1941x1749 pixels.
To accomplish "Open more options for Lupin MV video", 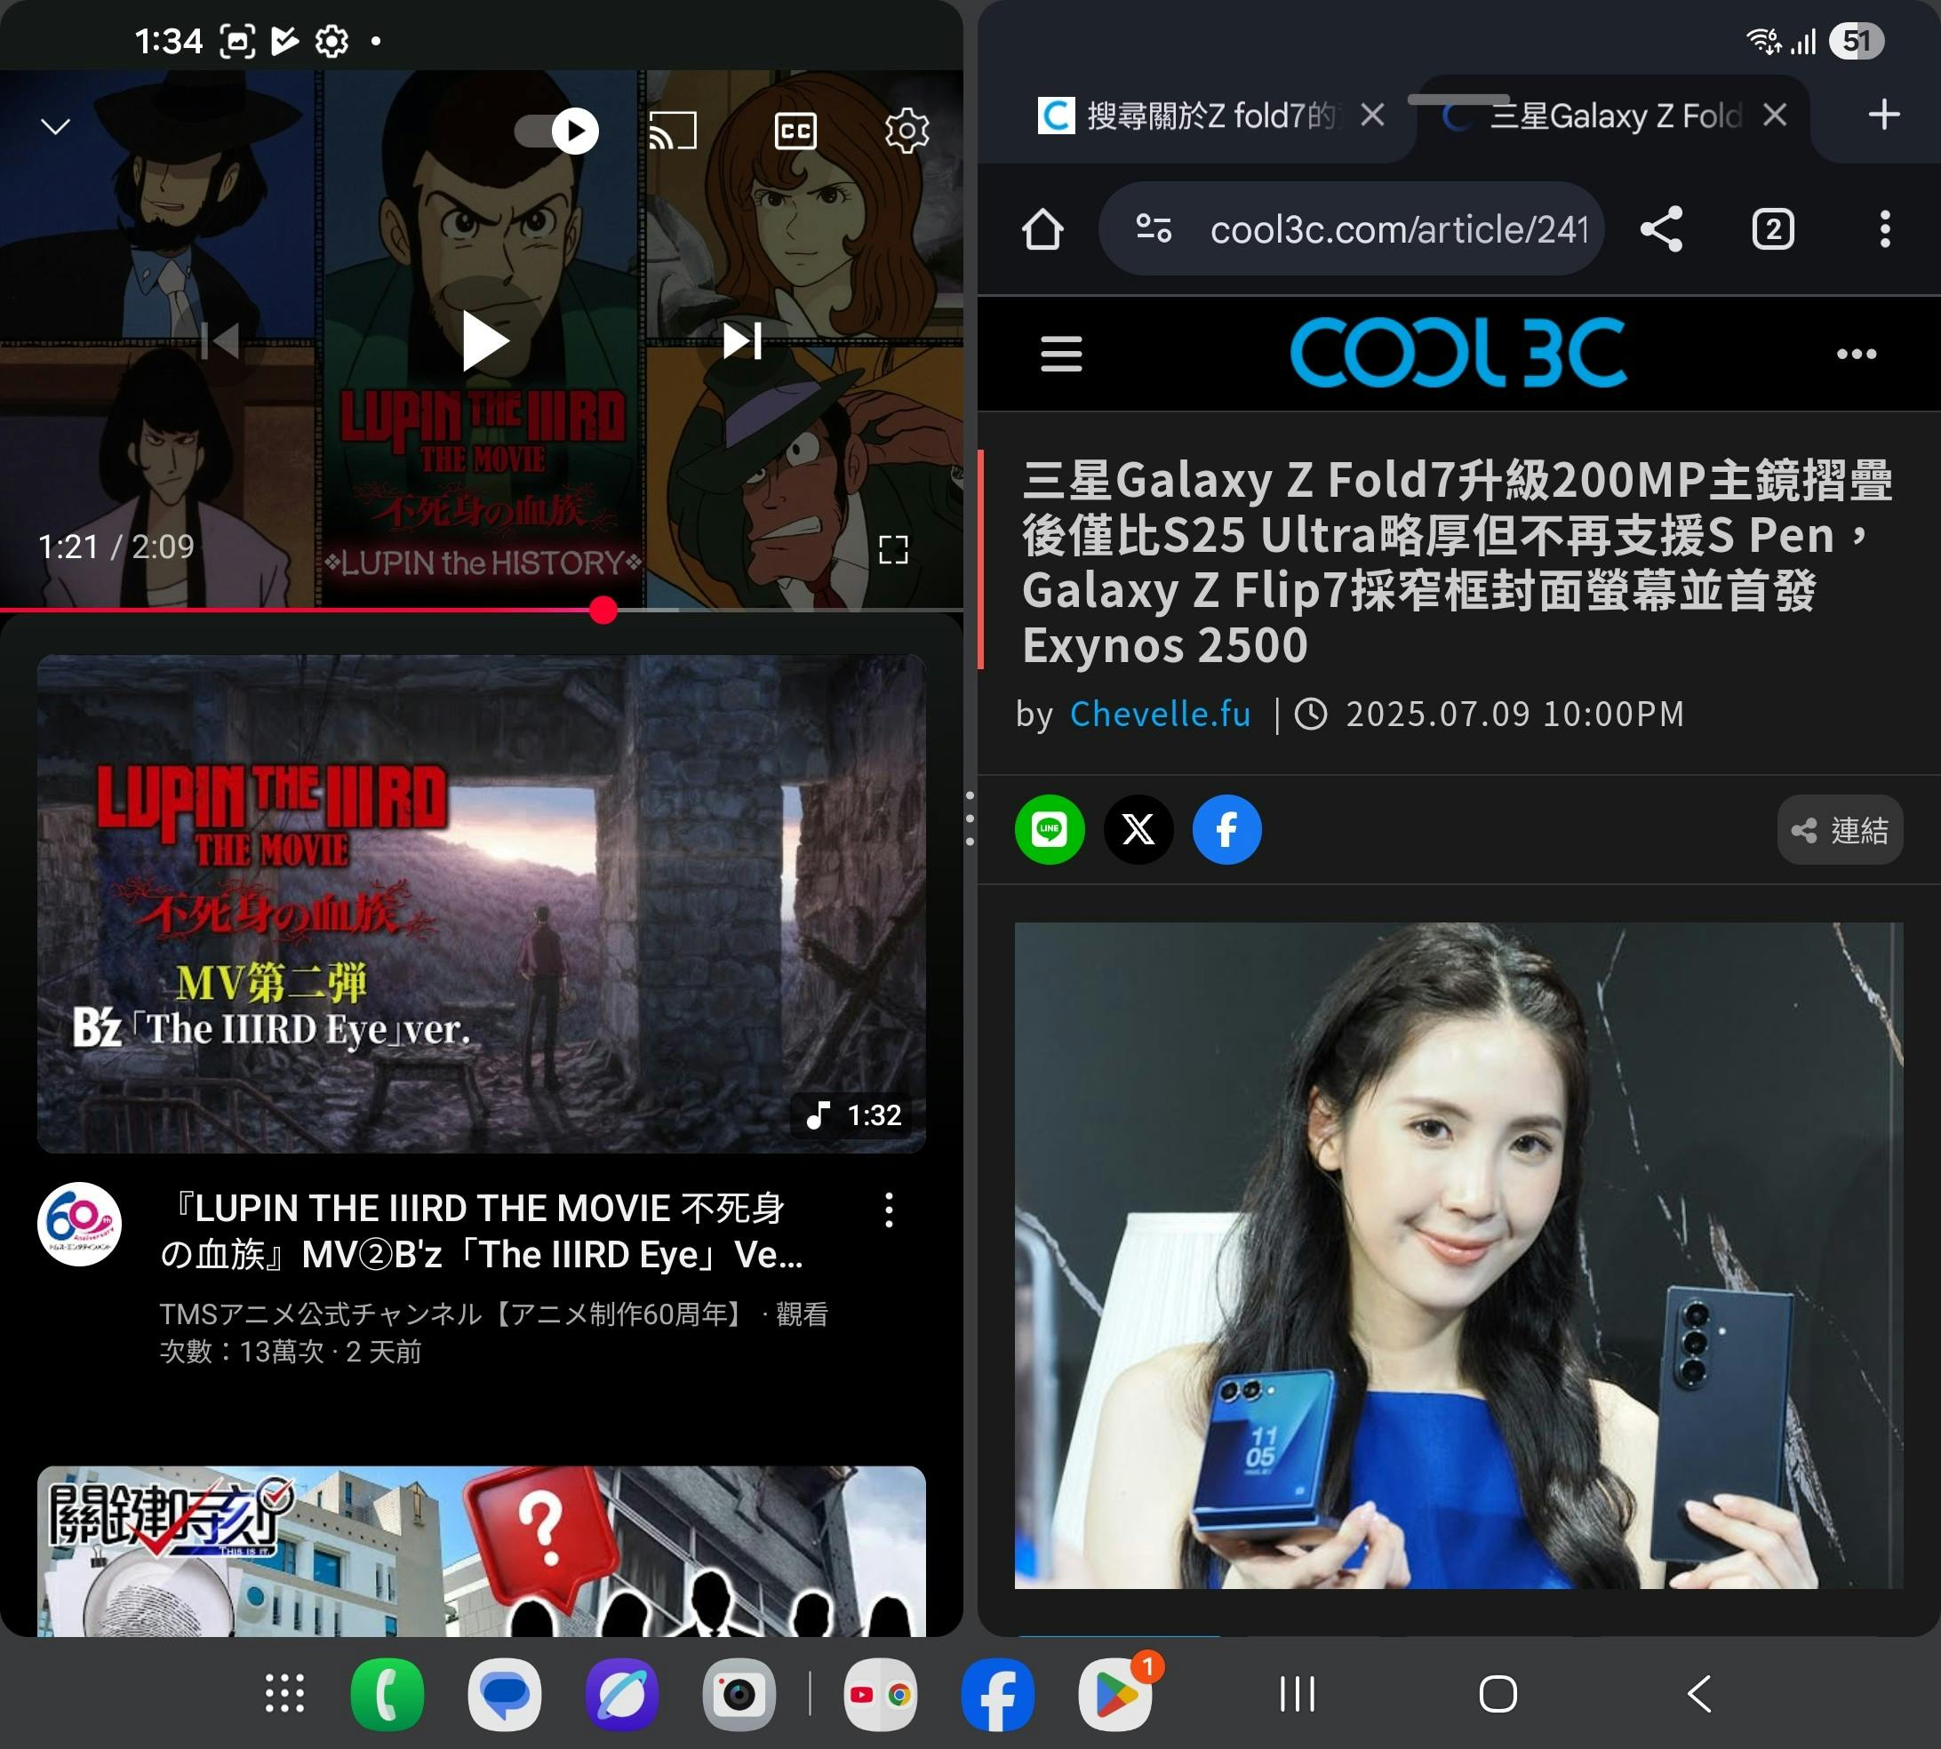I will 889,1210.
